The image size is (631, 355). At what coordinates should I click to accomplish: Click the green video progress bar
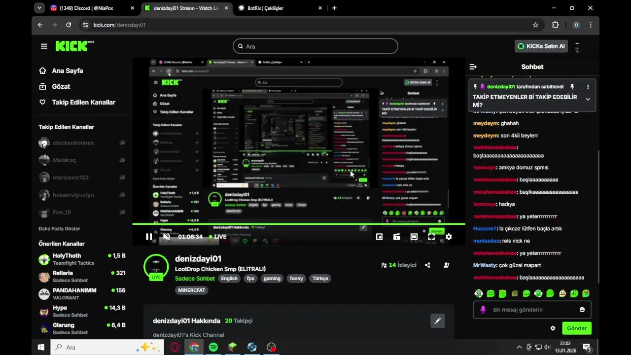[x=299, y=224]
